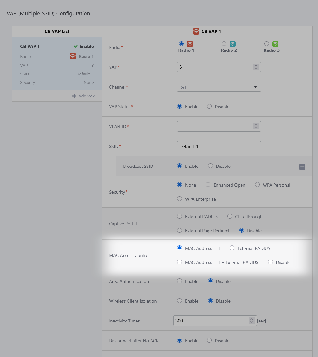Image resolution: width=318 pixels, height=357 pixels.
Task: Choose WPA Enterprise security
Action: coord(180,199)
